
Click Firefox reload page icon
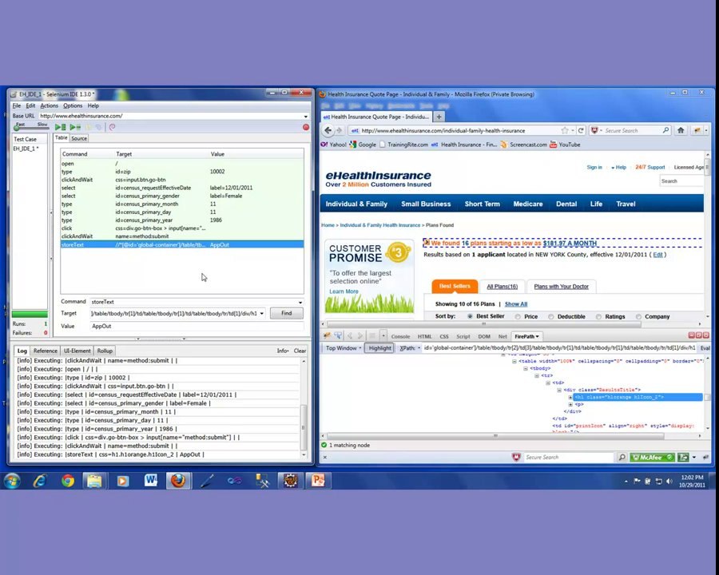tap(581, 130)
